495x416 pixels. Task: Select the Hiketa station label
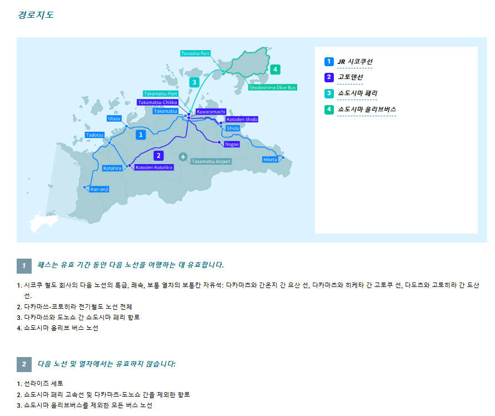click(270, 160)
